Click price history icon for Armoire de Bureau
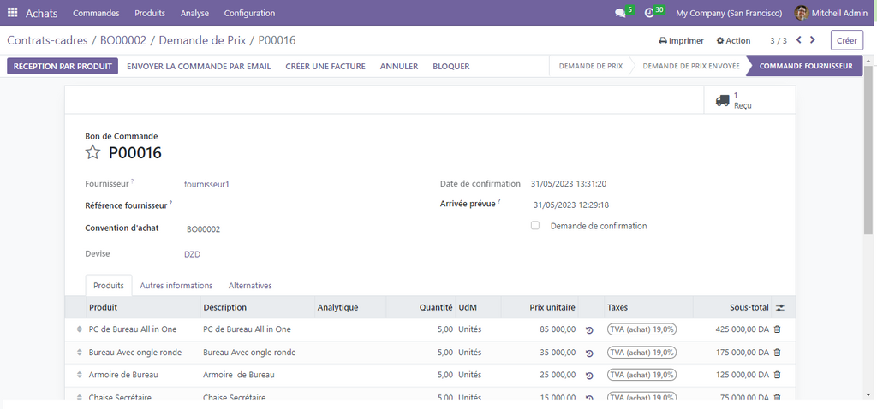The height and width of the screenshot is (409, 877). click(589, 375)
